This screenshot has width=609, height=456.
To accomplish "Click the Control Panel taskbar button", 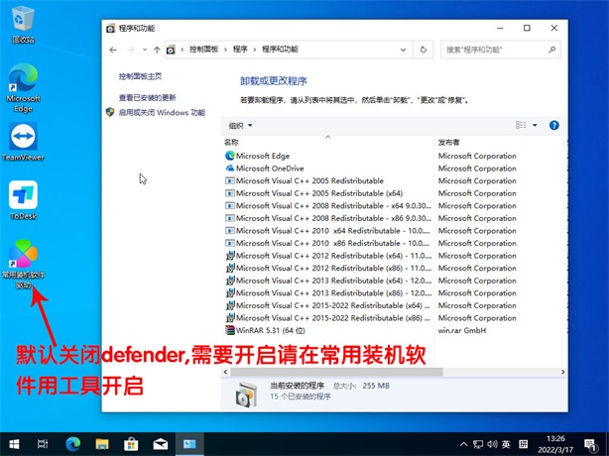I will (189, 444).
